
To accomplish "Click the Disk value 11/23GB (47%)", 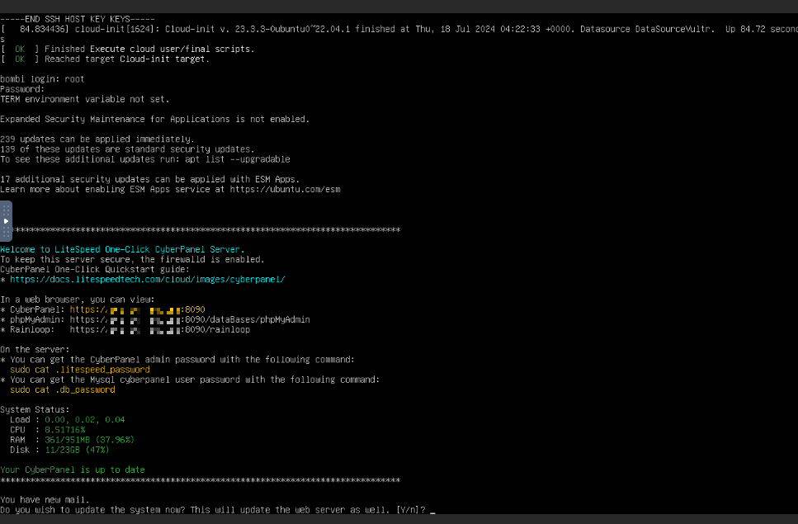I will (78, 450).
